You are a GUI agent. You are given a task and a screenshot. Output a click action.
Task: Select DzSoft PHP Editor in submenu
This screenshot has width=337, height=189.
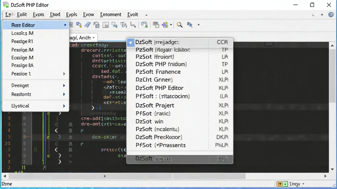tap(180, 88)
